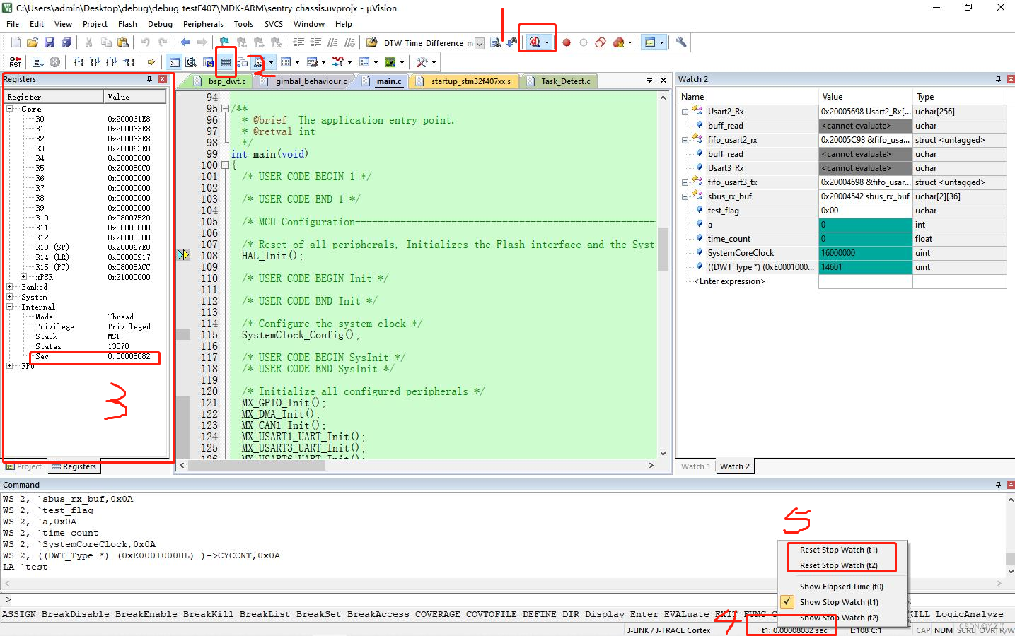
Task: Click the Toolbox hammer icon
Action: click(x=422, y=62)
